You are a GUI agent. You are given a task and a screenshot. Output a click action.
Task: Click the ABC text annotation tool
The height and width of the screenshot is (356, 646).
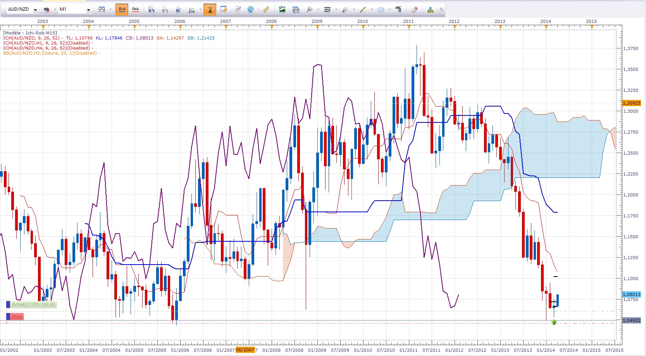398,10
